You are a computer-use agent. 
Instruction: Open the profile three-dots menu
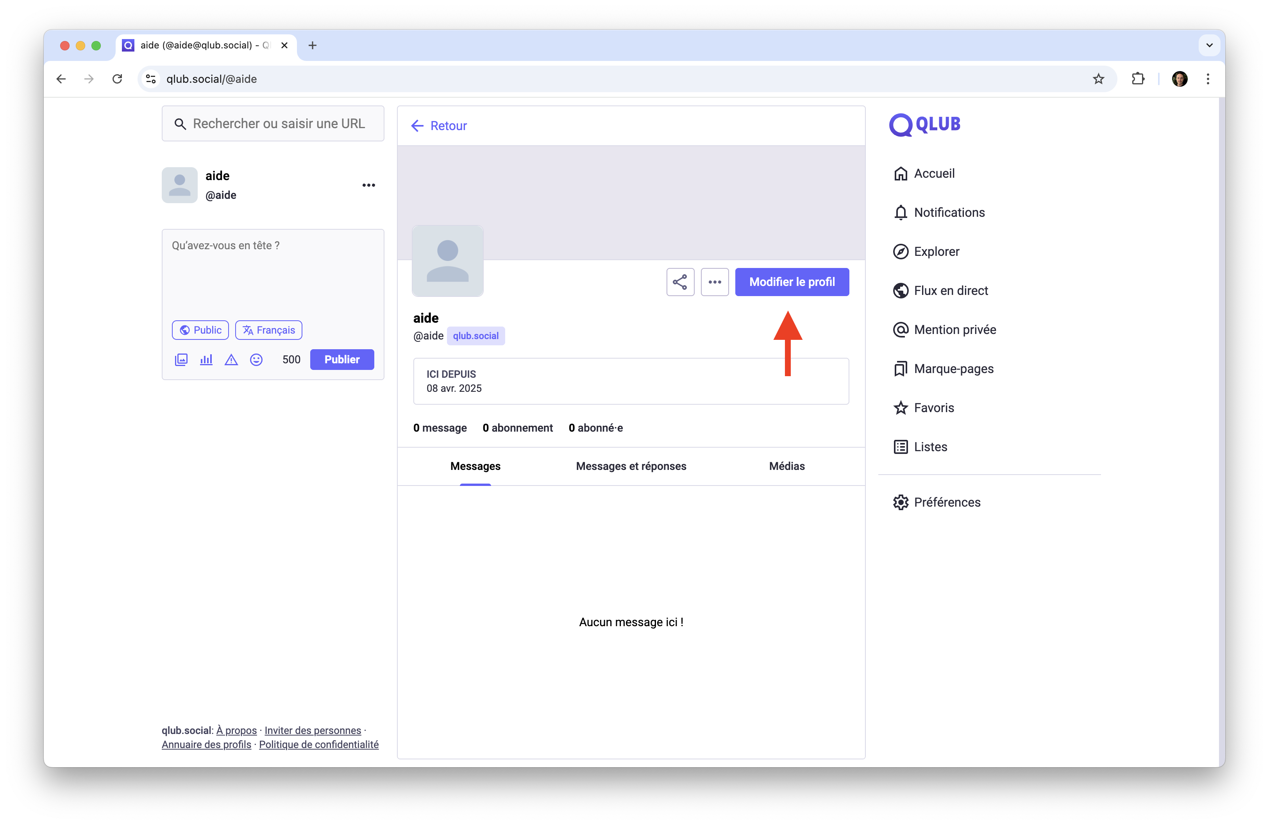tap(715, 282)
